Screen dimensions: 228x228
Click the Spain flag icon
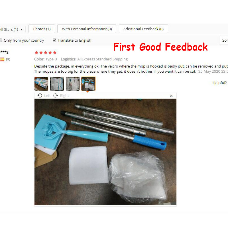(2, 60)
